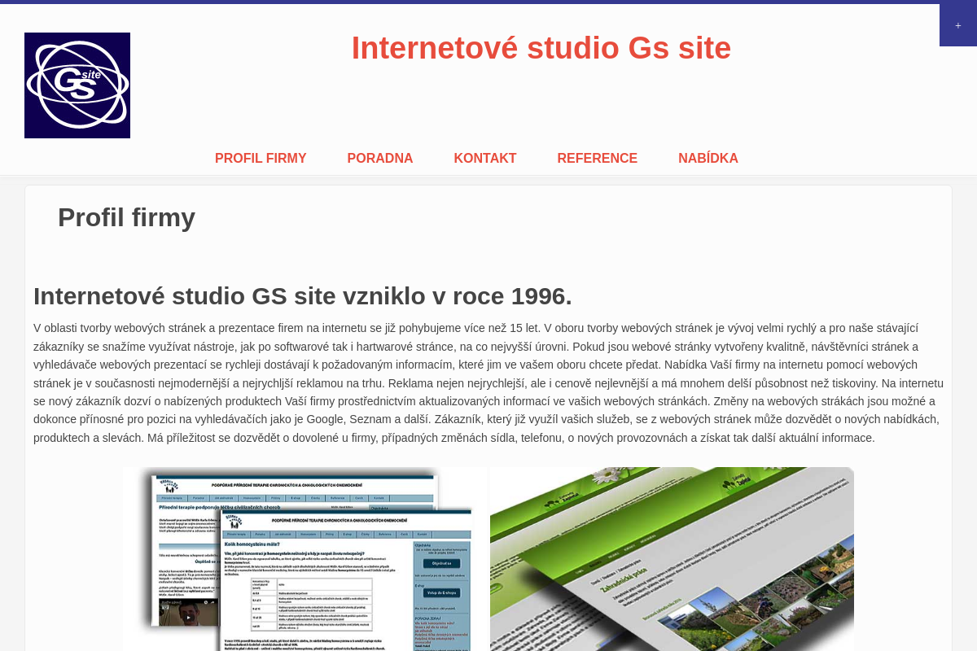Click the green gardening website reference thumbnail
Screen dimensions: 977x651
[x=670, y=561]
